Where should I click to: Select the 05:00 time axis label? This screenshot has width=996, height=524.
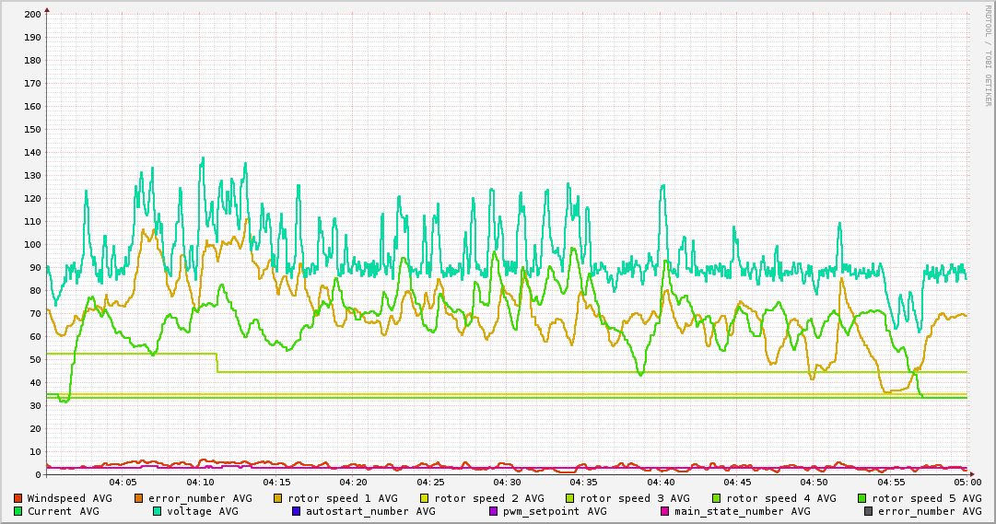tap(968, 483)
